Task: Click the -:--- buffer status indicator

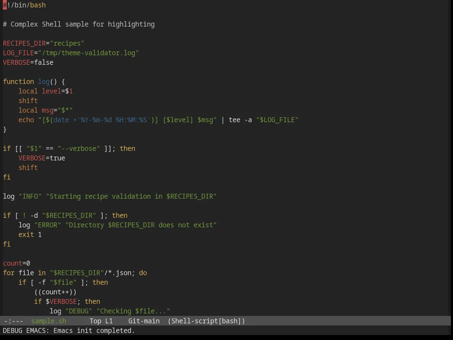Action: [x=13, y=321]
